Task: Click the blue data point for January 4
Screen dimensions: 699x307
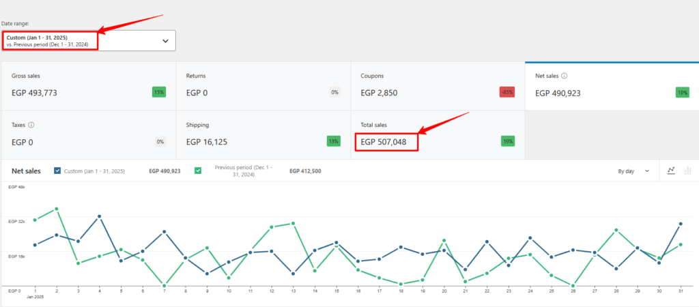Action: 100,216
